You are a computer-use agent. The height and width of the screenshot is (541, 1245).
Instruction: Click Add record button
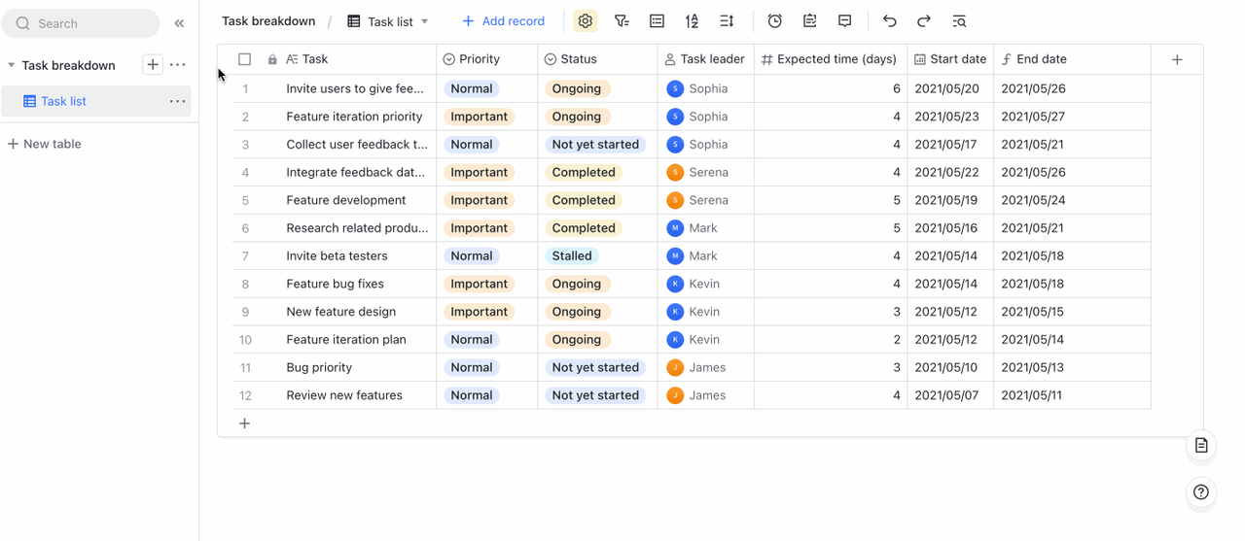(503, 21)
